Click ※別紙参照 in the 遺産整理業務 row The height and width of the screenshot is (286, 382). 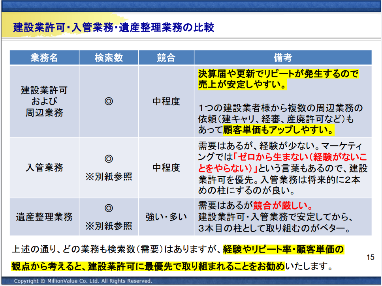point(109,226)
